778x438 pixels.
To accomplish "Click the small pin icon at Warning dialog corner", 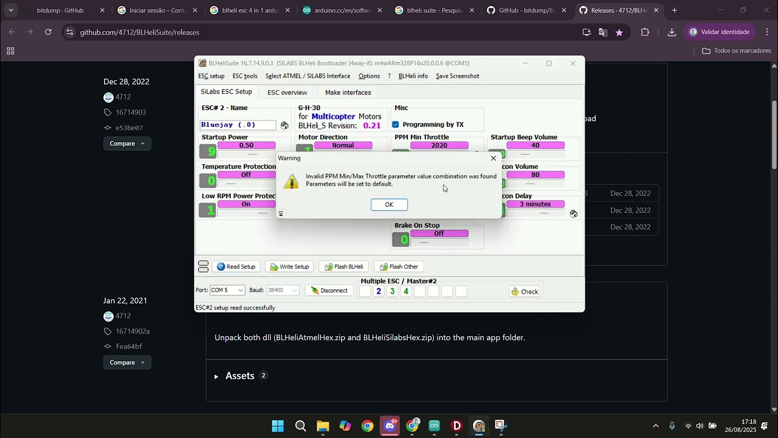I will pos(281,214).
